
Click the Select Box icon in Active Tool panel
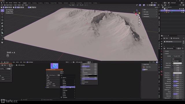(x=144, y=67)
